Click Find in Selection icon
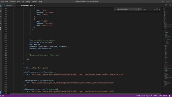 click(x=157, y=9)
